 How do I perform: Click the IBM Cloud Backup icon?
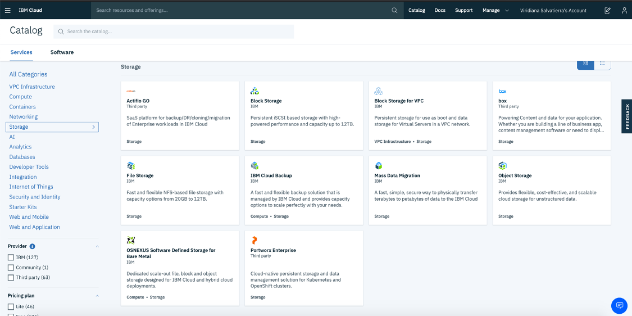point(254,165)
